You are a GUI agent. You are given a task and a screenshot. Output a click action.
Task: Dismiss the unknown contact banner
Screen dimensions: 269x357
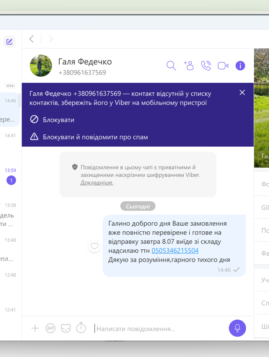tap(242, 92)
